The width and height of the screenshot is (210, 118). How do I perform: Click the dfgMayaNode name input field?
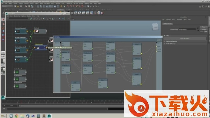187,29
